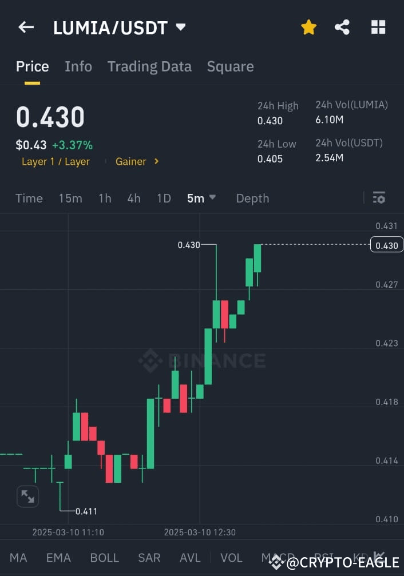Select the 1D timeframe
Screen dimensions: 404x576
tap(164, 198)
